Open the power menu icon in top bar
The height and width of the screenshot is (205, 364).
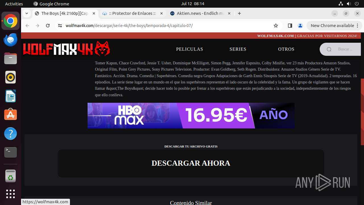coord(357,4)
